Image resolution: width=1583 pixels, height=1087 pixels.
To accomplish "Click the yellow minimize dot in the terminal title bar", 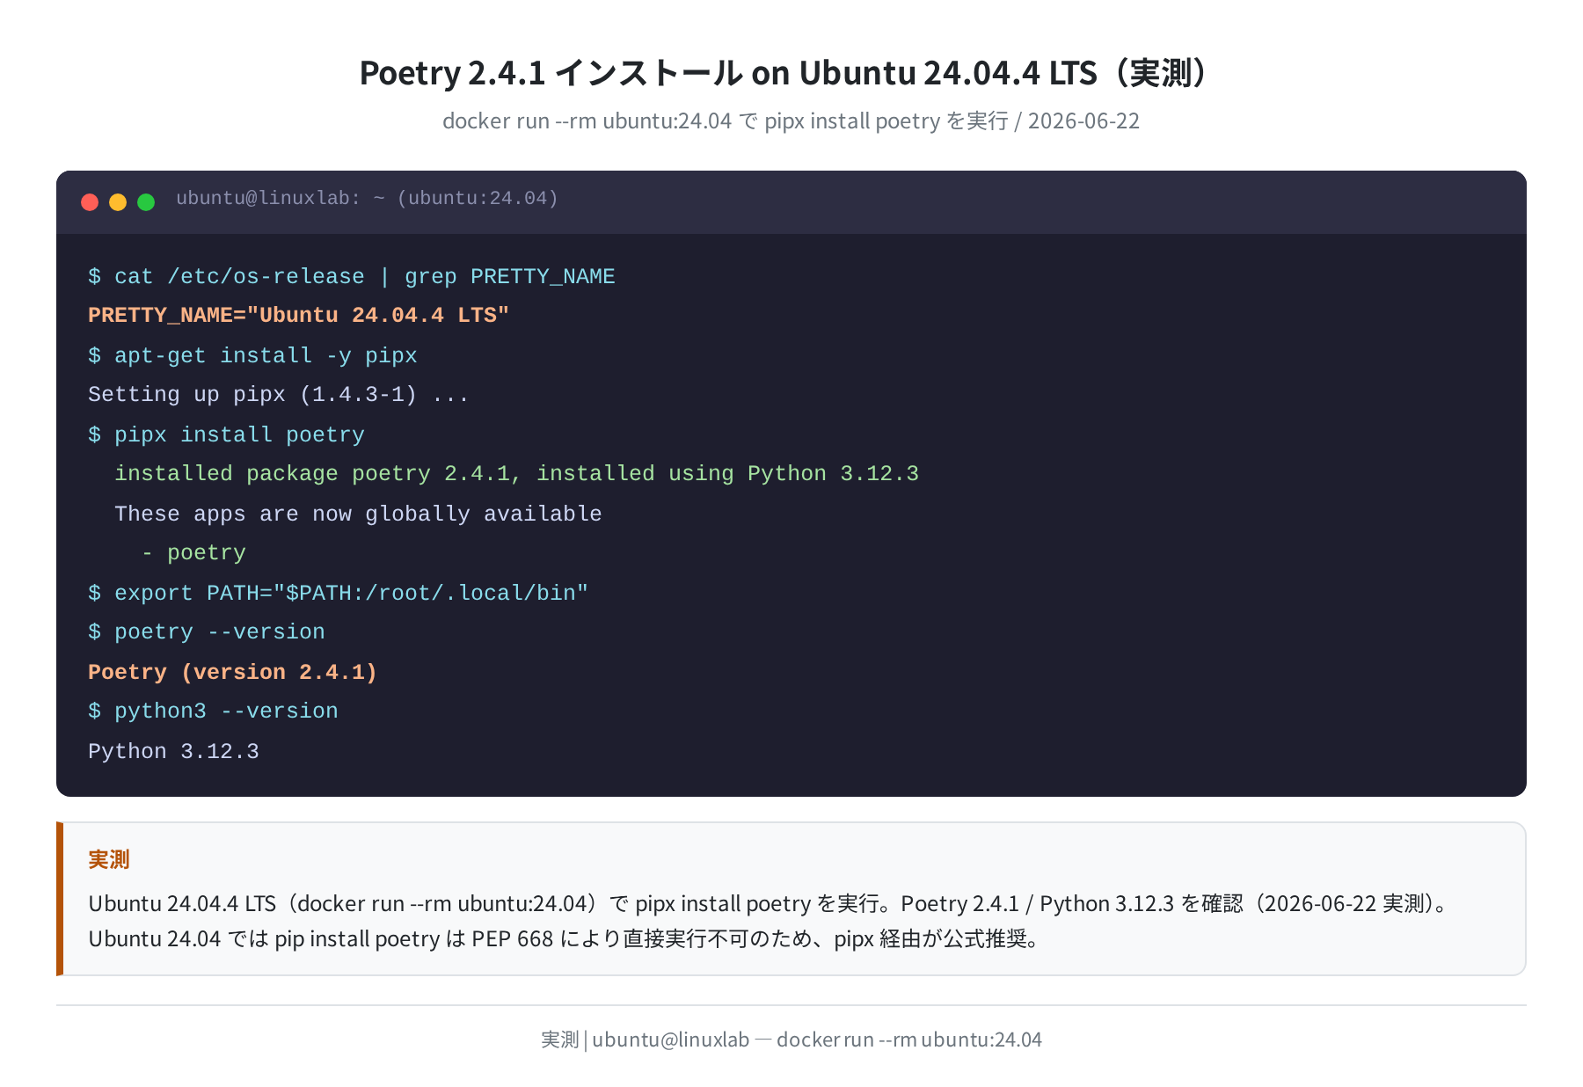I will click(118, 202).
